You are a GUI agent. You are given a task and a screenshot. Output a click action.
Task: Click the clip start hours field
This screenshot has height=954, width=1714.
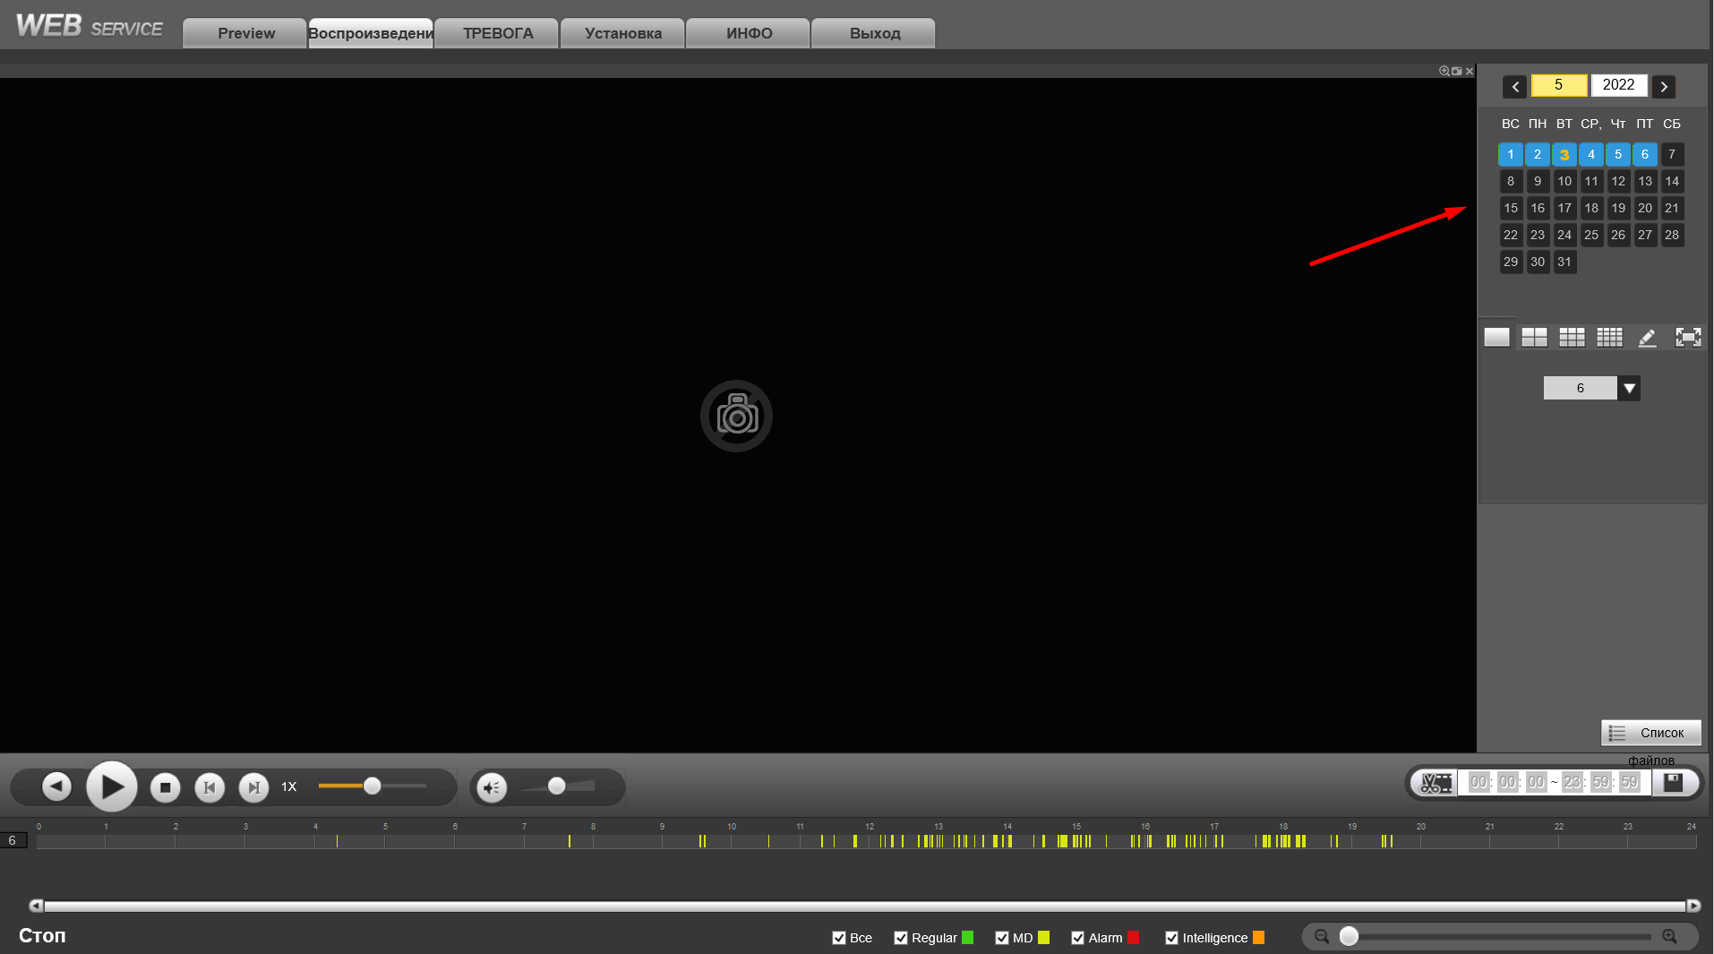pos(1478,782)
